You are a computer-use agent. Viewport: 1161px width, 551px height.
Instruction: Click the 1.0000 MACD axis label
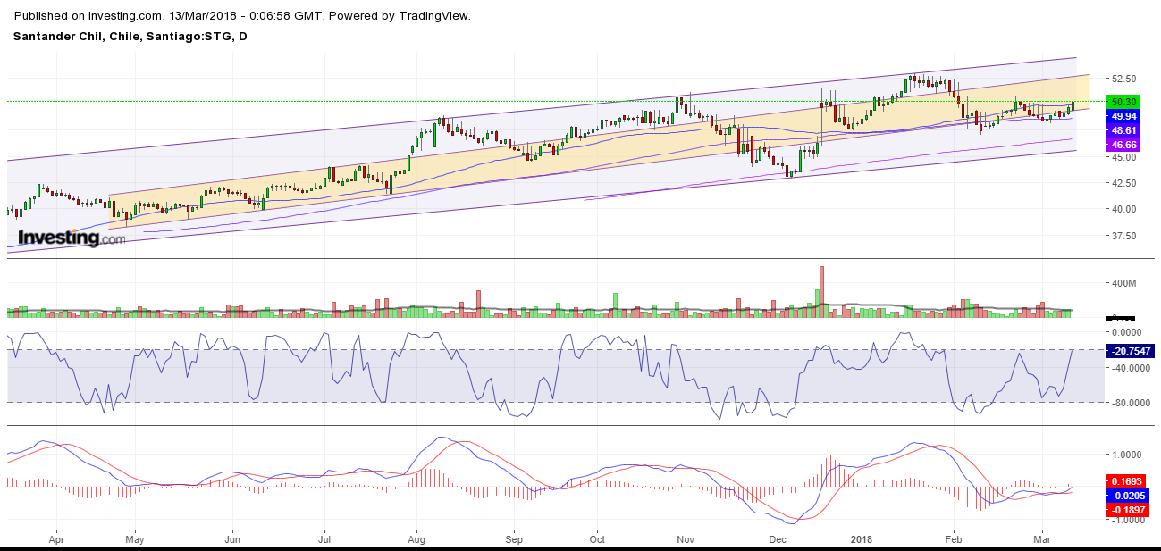(x=1128, y=454)
